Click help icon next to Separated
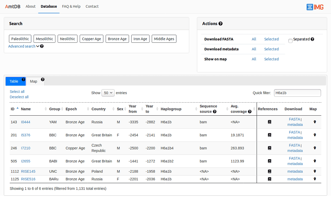 pos(312,39)
